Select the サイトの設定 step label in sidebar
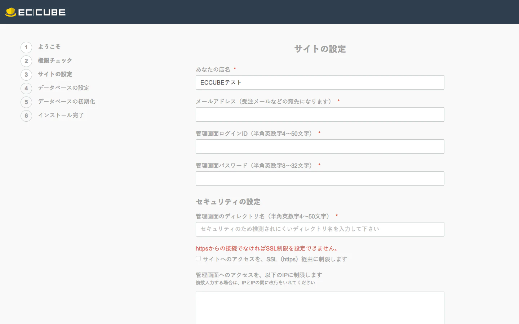The width and height of the screenshot is (519, 324). (55, 74)
